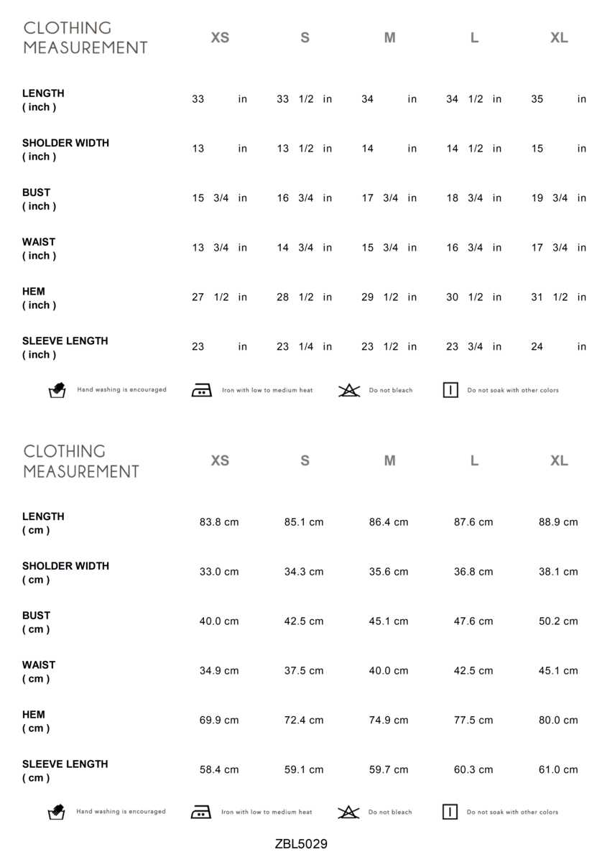Click the do not bleach icon in cm chart
This screenshot has height=862, width=602.
[x=348, y=812]
